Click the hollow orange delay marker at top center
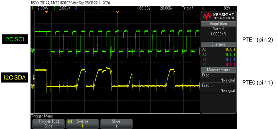This screenshot has height=129, width=277. pyautogui.click(x=117, y=12)
